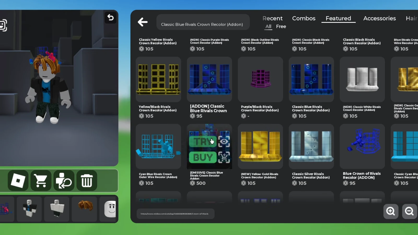Viewport: 418px width, 235px height.
Task: Select the Classic White Rivals Crown thumbnail
Action: (x=362, y=79)
